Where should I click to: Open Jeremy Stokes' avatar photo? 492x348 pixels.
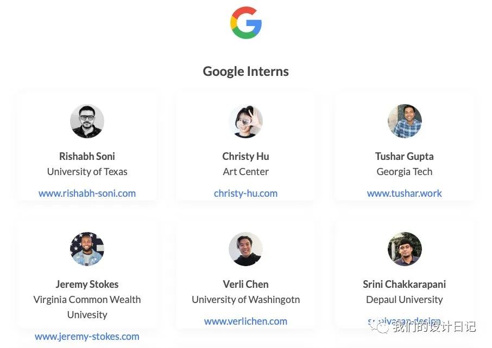87,249
